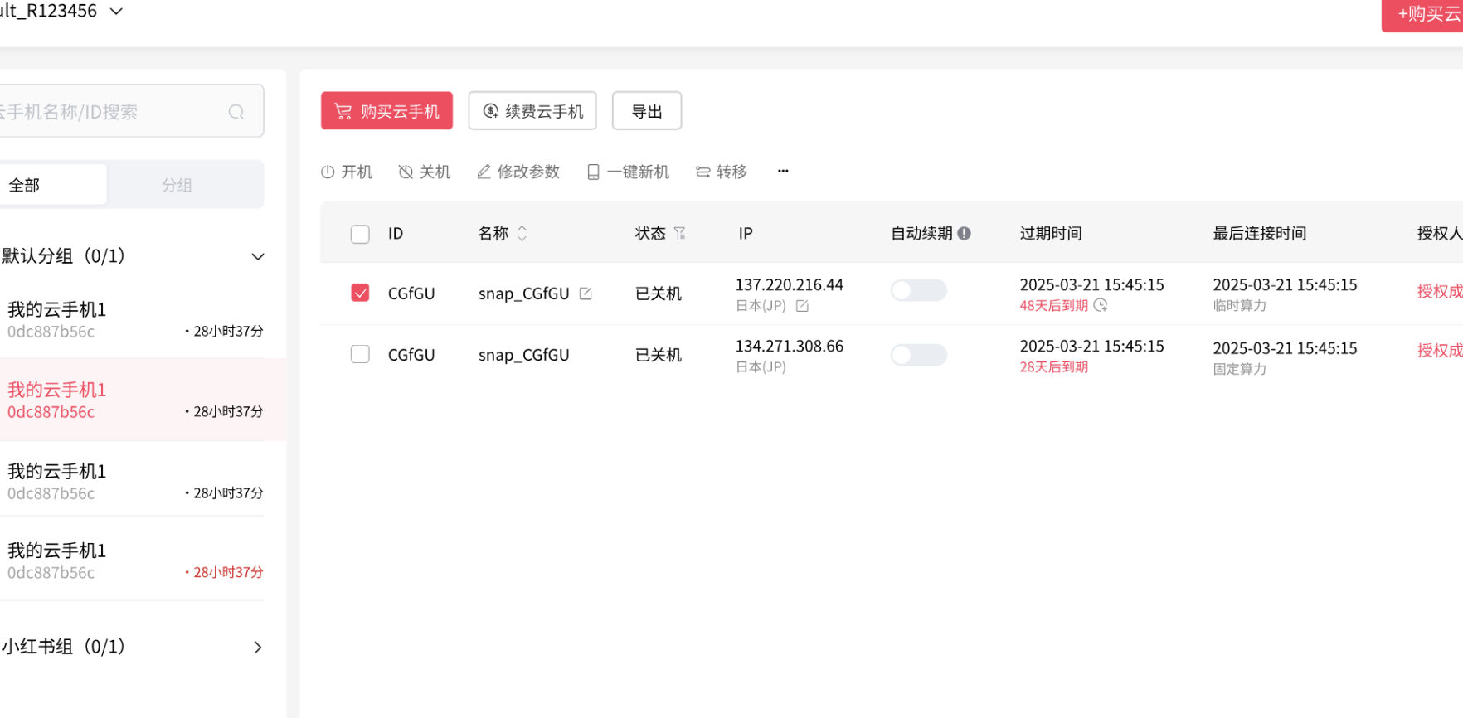Click the search magnifier icon
Viewport: 1463px width, 718px height.
pos(236,112)
